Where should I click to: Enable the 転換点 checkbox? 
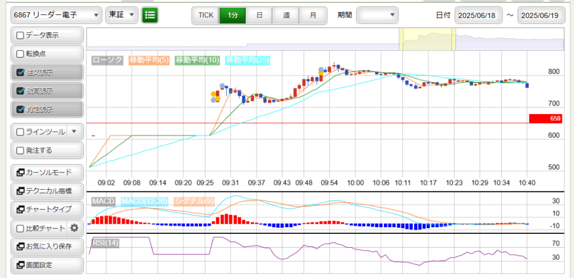[x=21, y=54]
